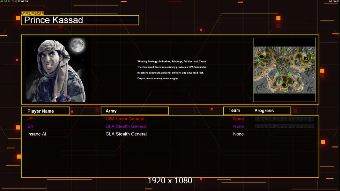Screen dimensions: 340x191
Task: Click the Easy access to enemy power line
Action: [x=158, y=78]
